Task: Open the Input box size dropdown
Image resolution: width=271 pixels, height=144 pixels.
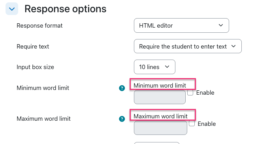Action: point(154,67)
